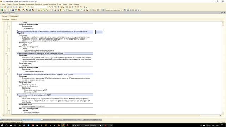226x127 pixels.
Task: Click the vertical scrollbar up arrow
Action: click(x=223, y=23)
